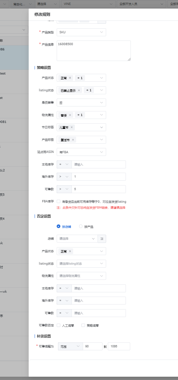Open the VINE dropdown in the top filter bar
Image resolution: width=178 pixels, height=380 pixels.
pyautogui.click(x=88, y=4)
